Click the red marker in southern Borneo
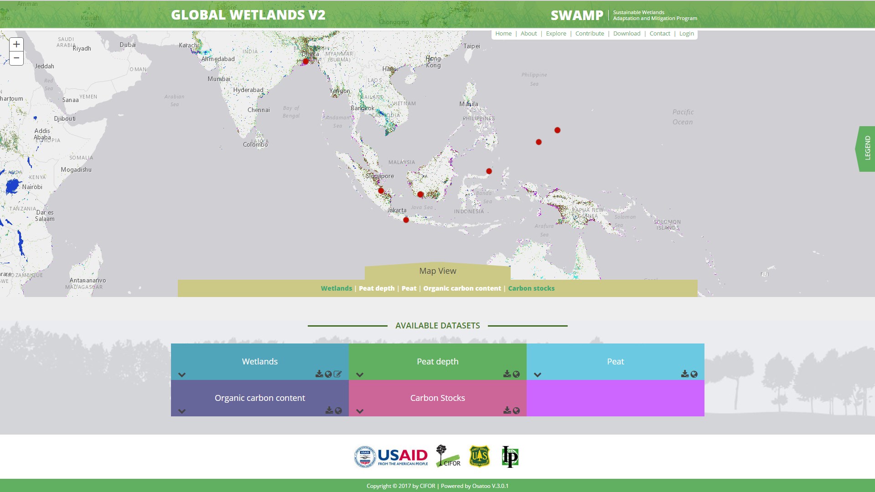The image size is (875, 492). 420,195
